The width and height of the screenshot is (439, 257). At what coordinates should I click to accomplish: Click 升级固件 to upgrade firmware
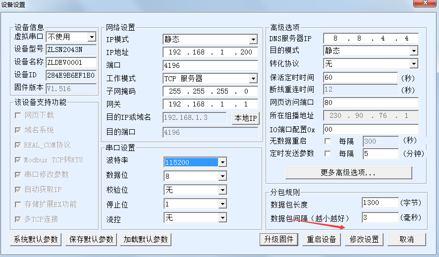(x=279, y=239)
